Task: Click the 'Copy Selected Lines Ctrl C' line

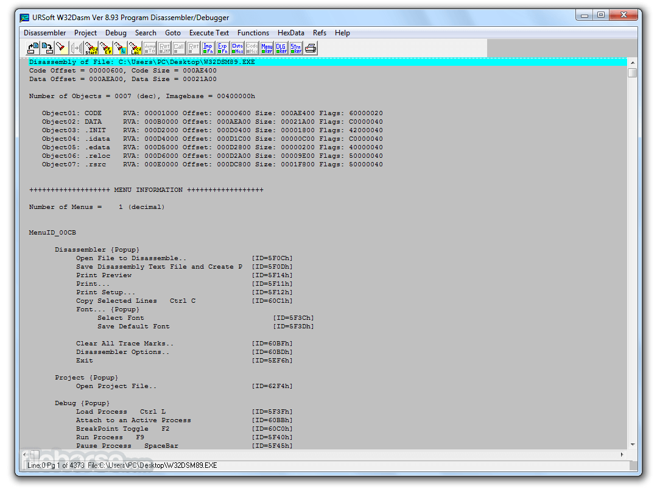Action: click(184, 301)
